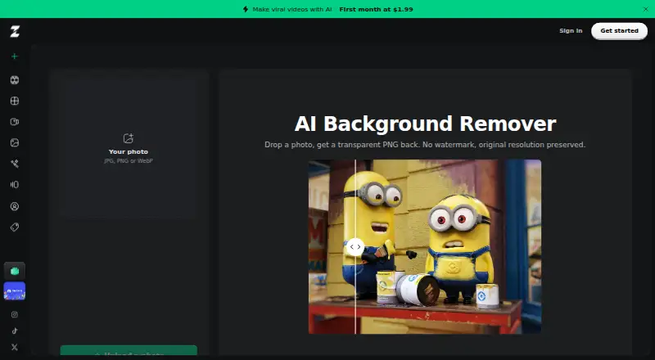Screen dimensions: 655x360
Task: Click 'Make viral videos with AI' banner text
Action: (x=292, y=9)
